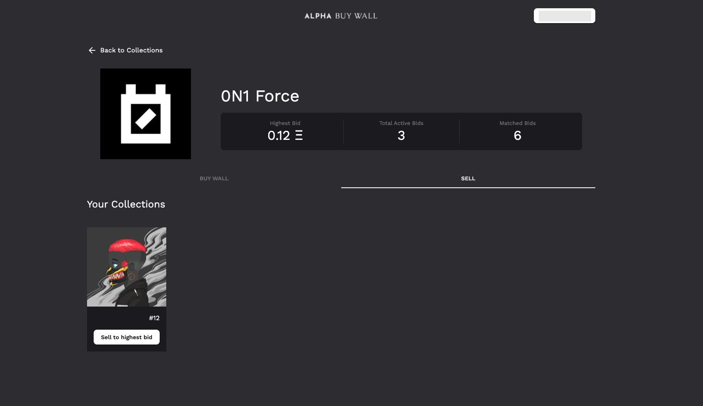Click the Your Collections heading

[x=126, y=204]
